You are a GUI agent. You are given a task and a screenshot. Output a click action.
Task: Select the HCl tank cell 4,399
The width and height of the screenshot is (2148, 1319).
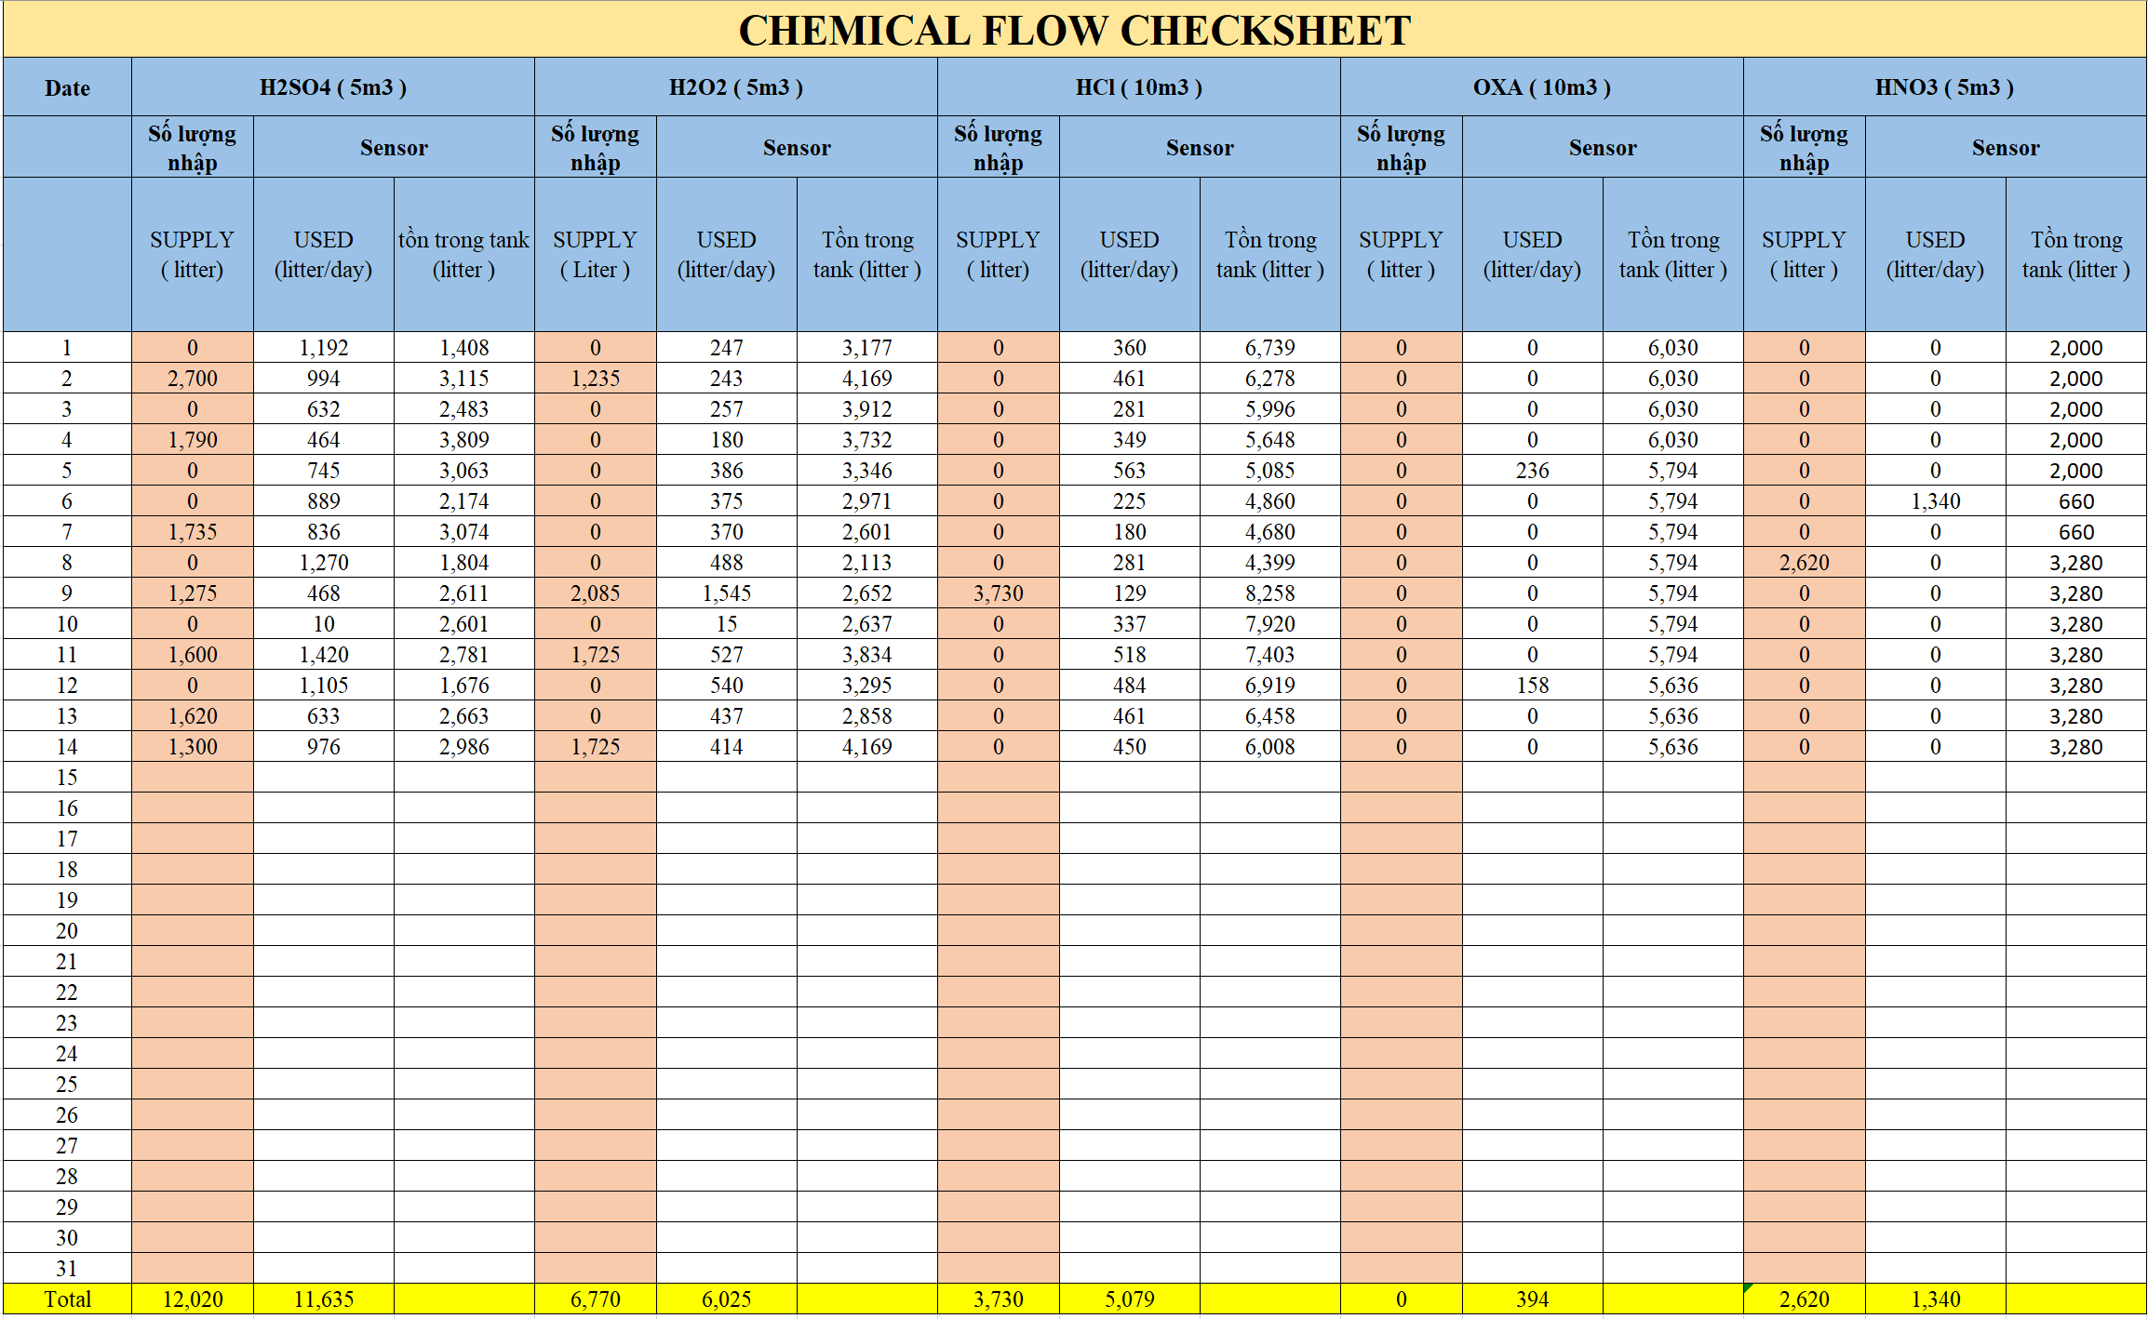click(x=1270, y=563)
